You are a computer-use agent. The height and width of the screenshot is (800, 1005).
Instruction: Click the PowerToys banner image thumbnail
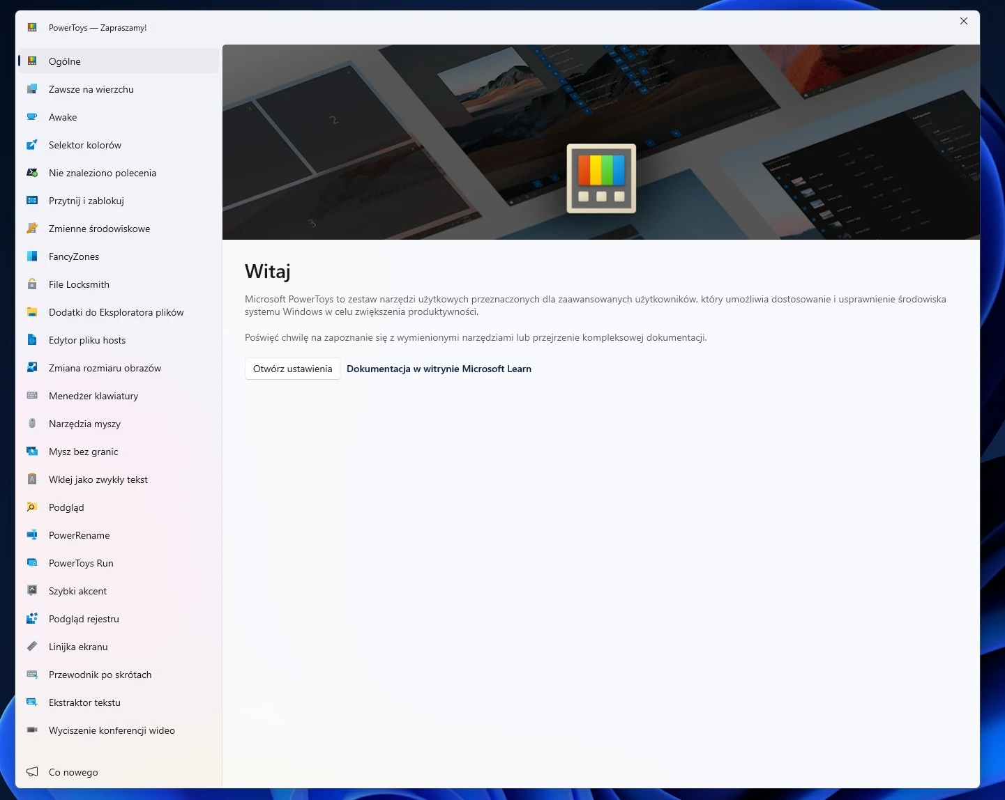click(x=600, y=178)
